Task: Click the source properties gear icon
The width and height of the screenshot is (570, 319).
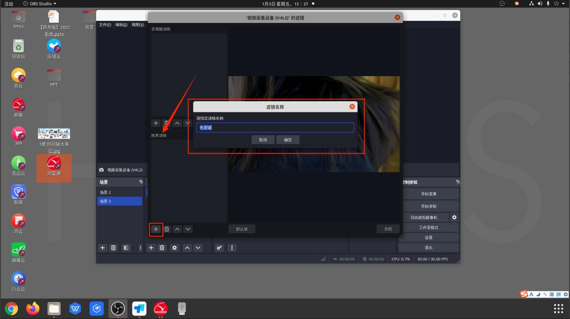Action: [x=175, y=248]
